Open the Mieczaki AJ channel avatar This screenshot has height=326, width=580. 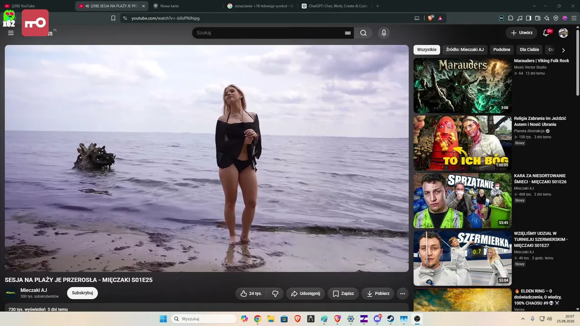[x=11, y=293]
